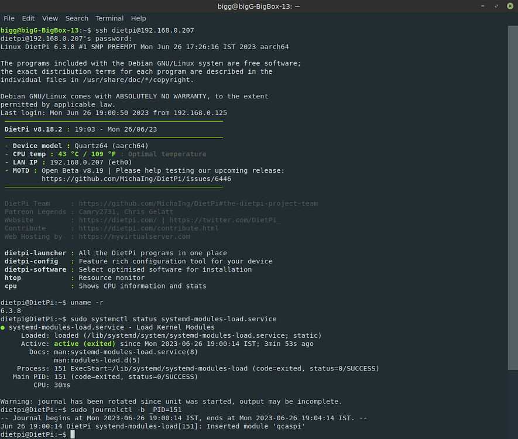Image resolution: width=518 pixels, height=439 pixels.
Task: Click the blinking terminal cursor block
Action: [74, 434]
